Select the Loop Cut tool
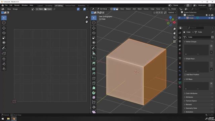215x121 pixels. [94, 78]
